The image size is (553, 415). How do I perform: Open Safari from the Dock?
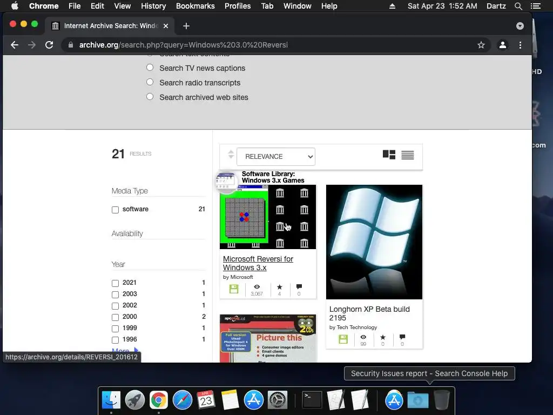point(183,400)
